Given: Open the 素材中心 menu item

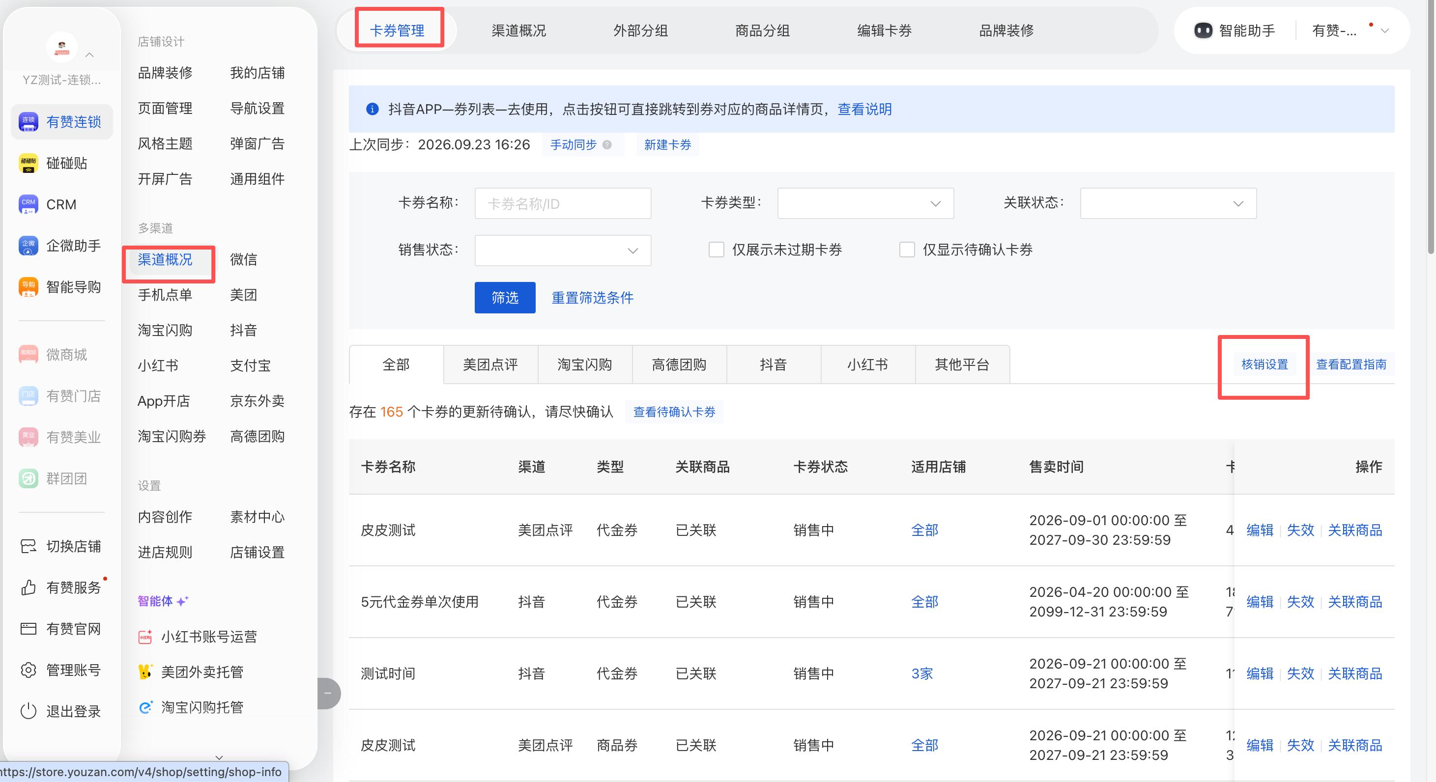Looking at the screenshot, I should [x=258, y=517].
